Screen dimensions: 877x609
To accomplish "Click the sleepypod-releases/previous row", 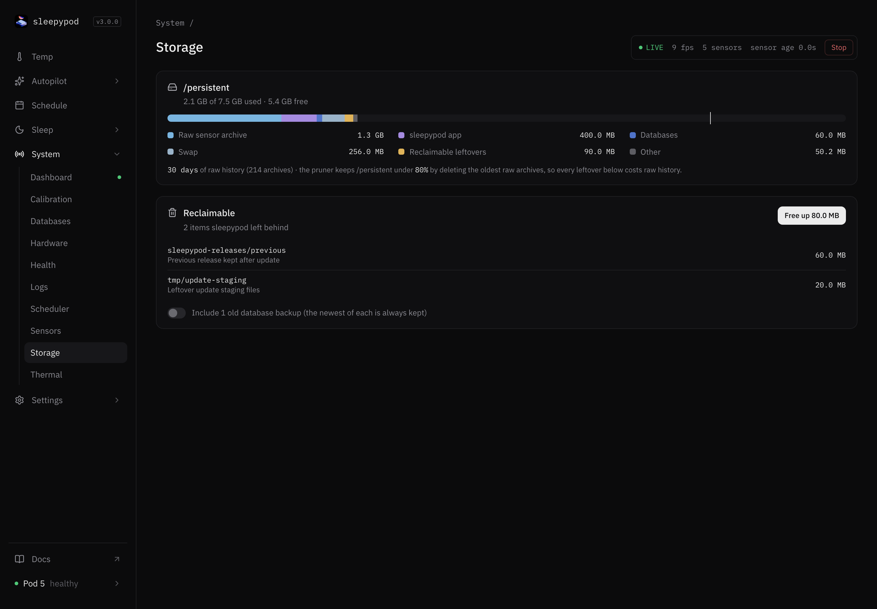I will click(x=506, y=255).
